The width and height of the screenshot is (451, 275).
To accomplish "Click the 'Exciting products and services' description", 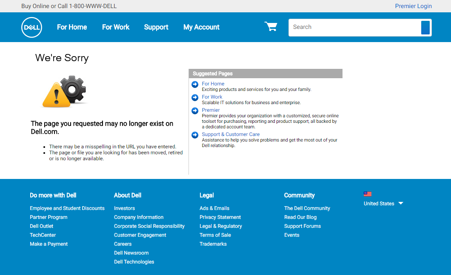I will point(257,89).
